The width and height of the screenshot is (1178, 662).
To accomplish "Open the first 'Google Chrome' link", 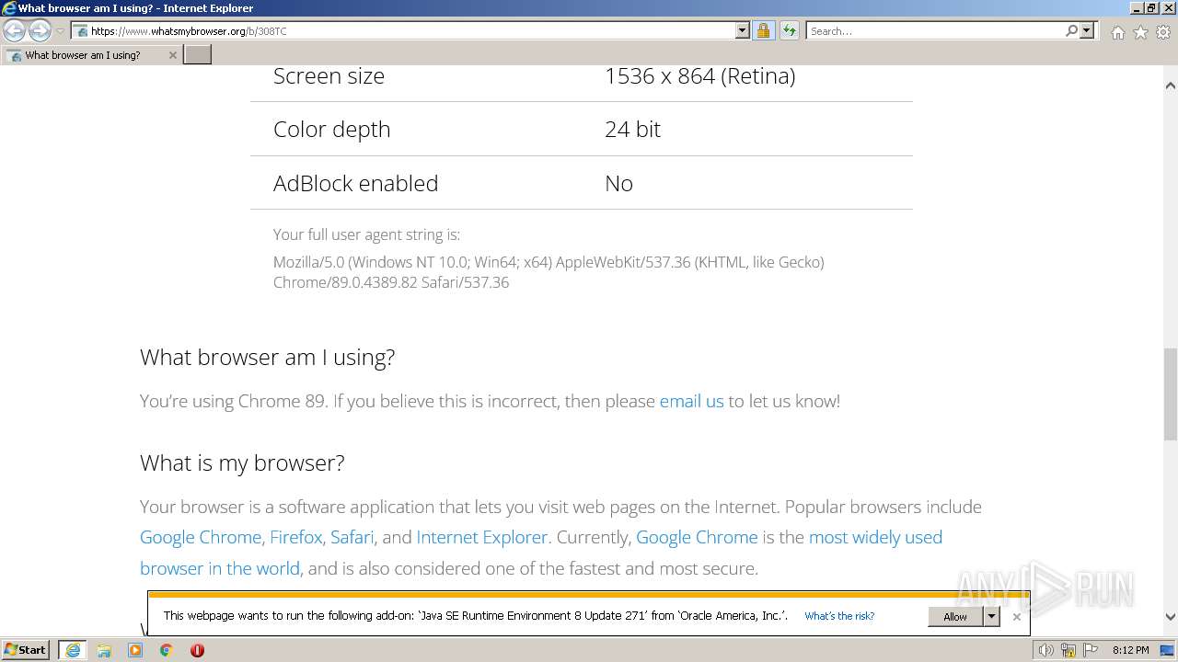I will point(201,537).
